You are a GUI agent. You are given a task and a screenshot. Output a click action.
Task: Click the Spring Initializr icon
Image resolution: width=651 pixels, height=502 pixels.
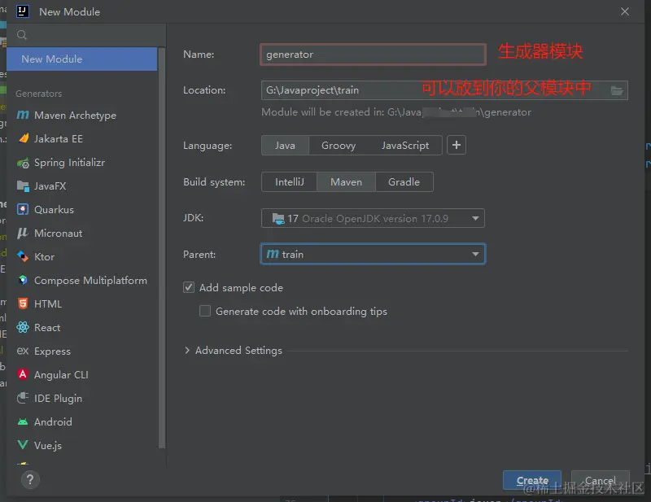point(23,163)
